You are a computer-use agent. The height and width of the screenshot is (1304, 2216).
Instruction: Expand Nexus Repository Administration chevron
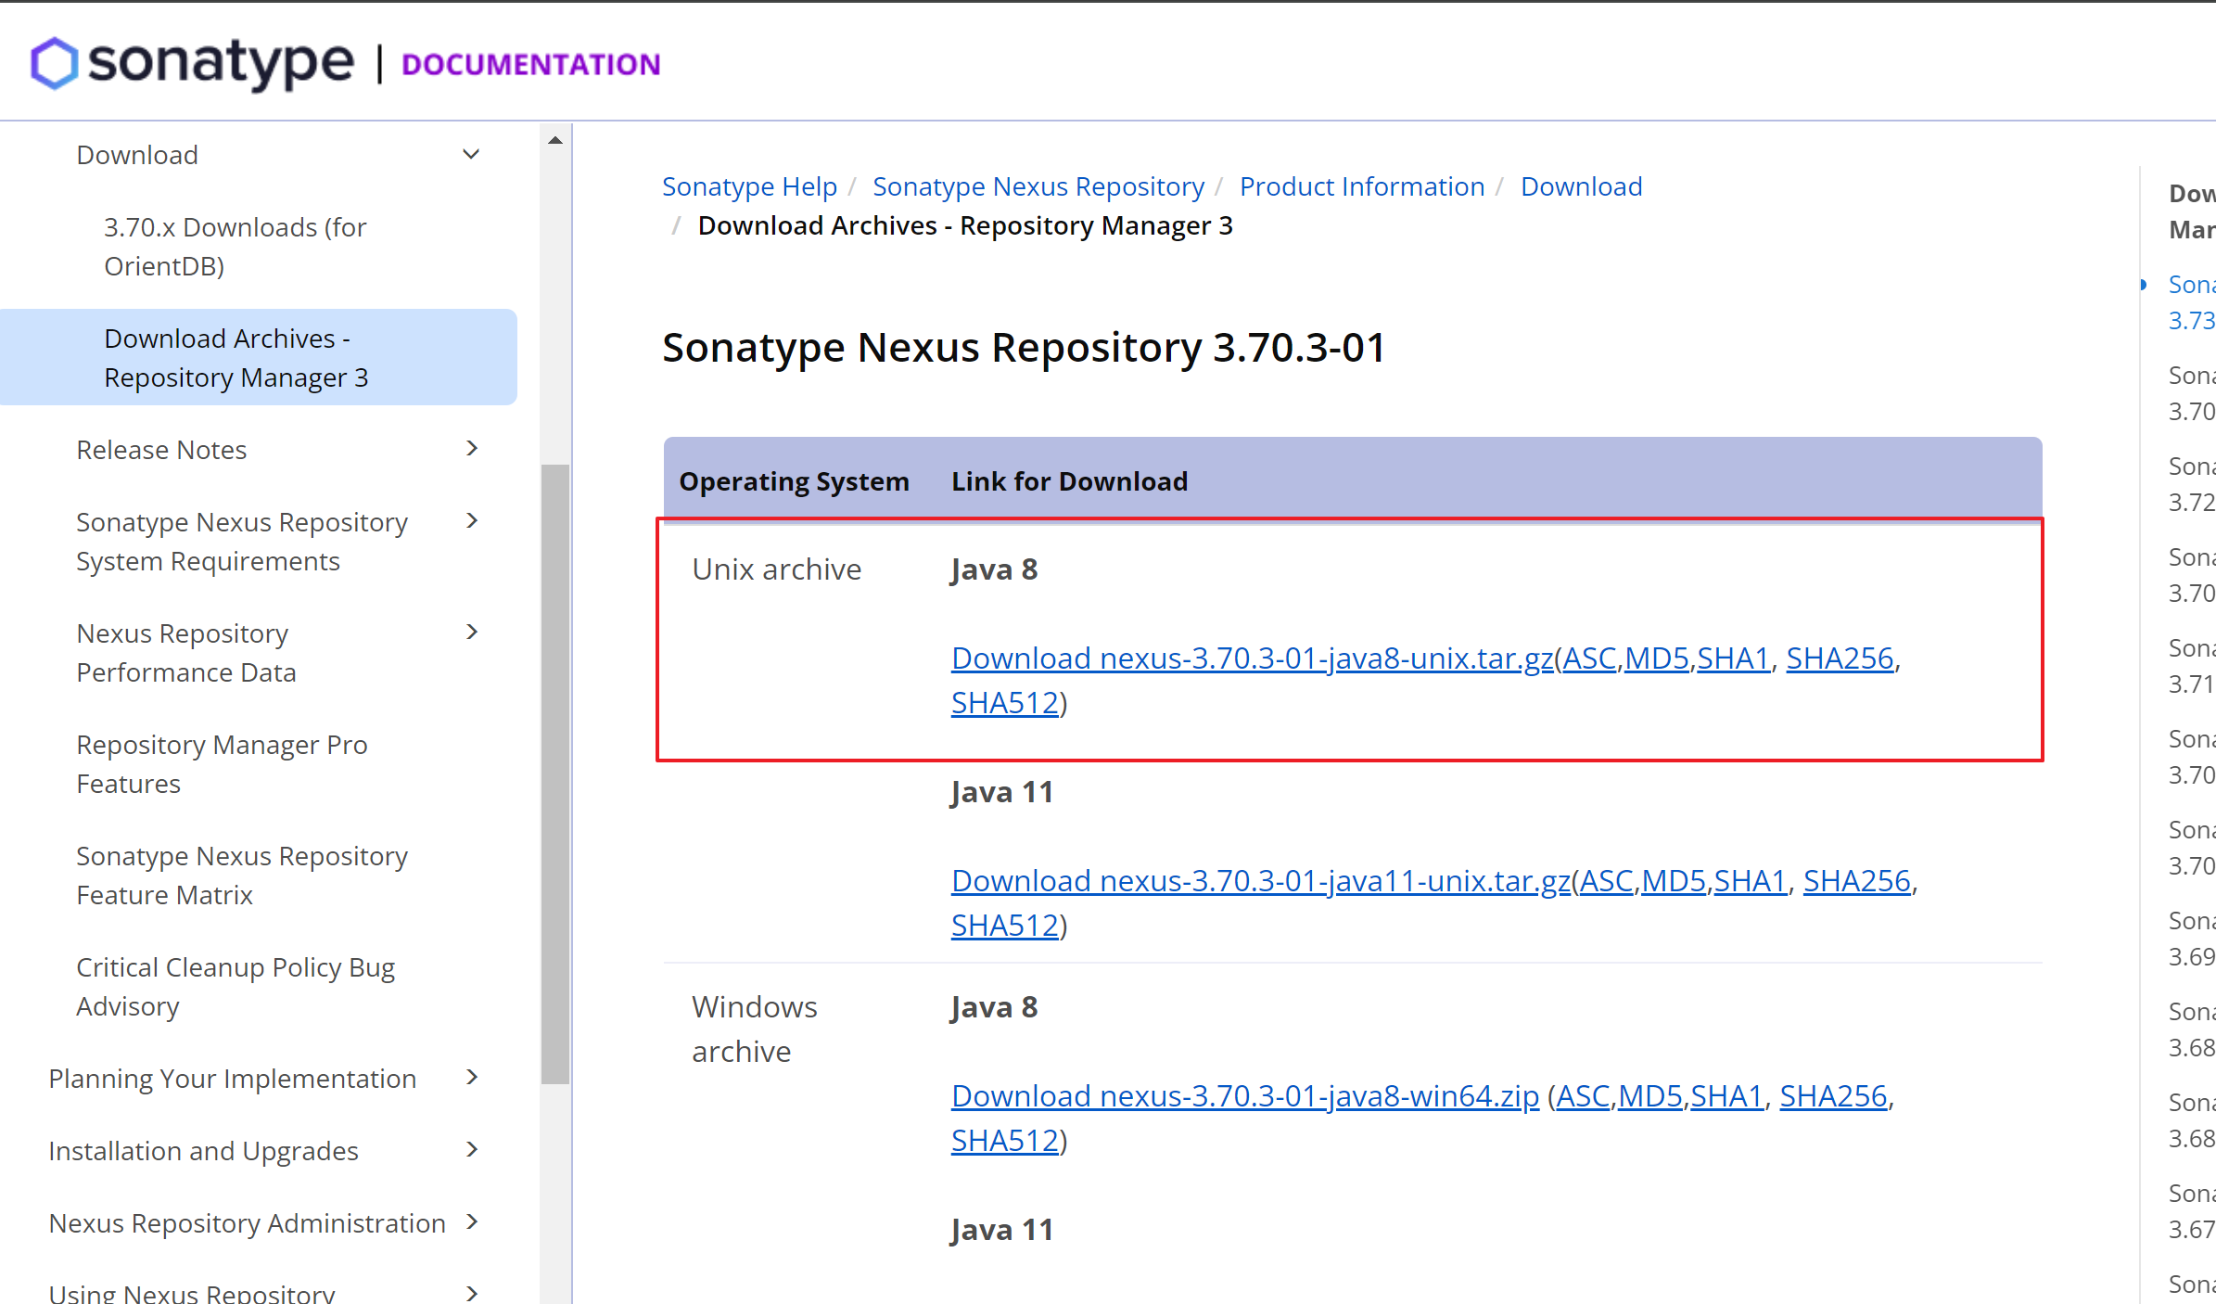[472, 1222]
